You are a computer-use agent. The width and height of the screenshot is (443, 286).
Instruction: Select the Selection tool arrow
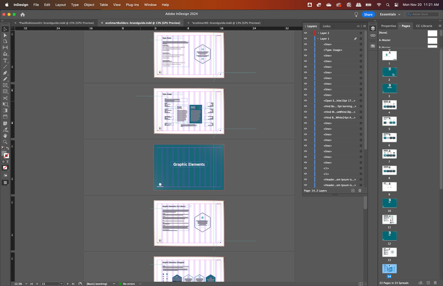5,29
